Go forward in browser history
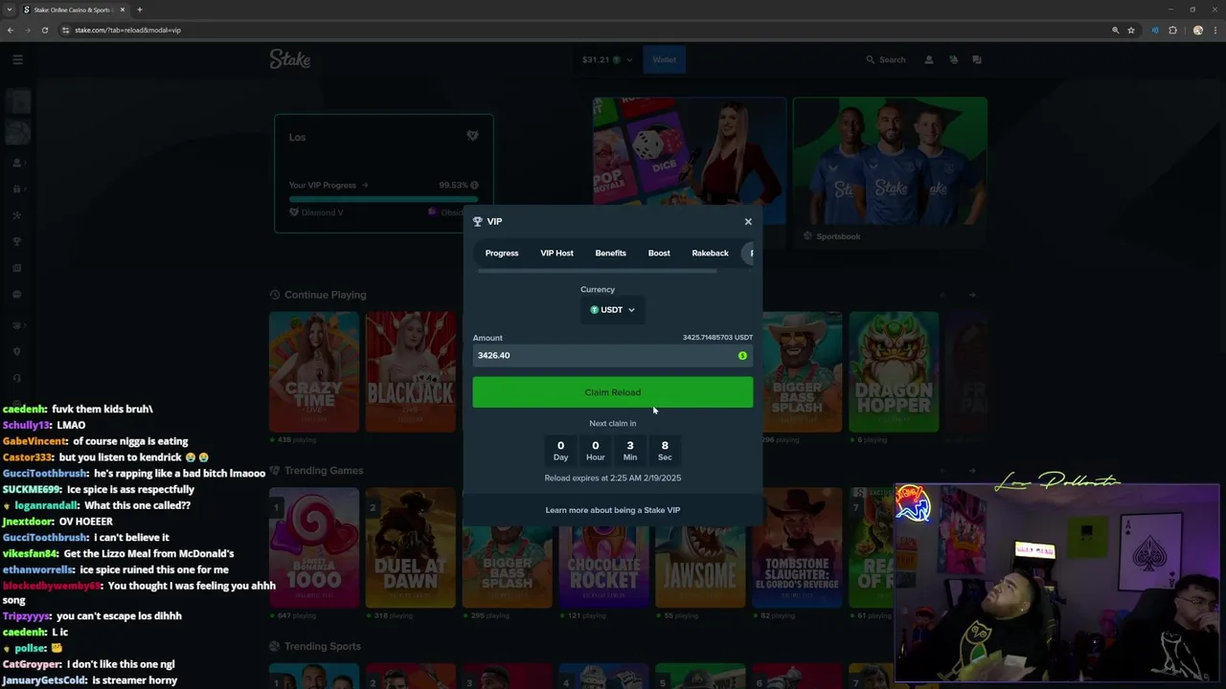Screen dimensions: 1226x689 point(28,30)
